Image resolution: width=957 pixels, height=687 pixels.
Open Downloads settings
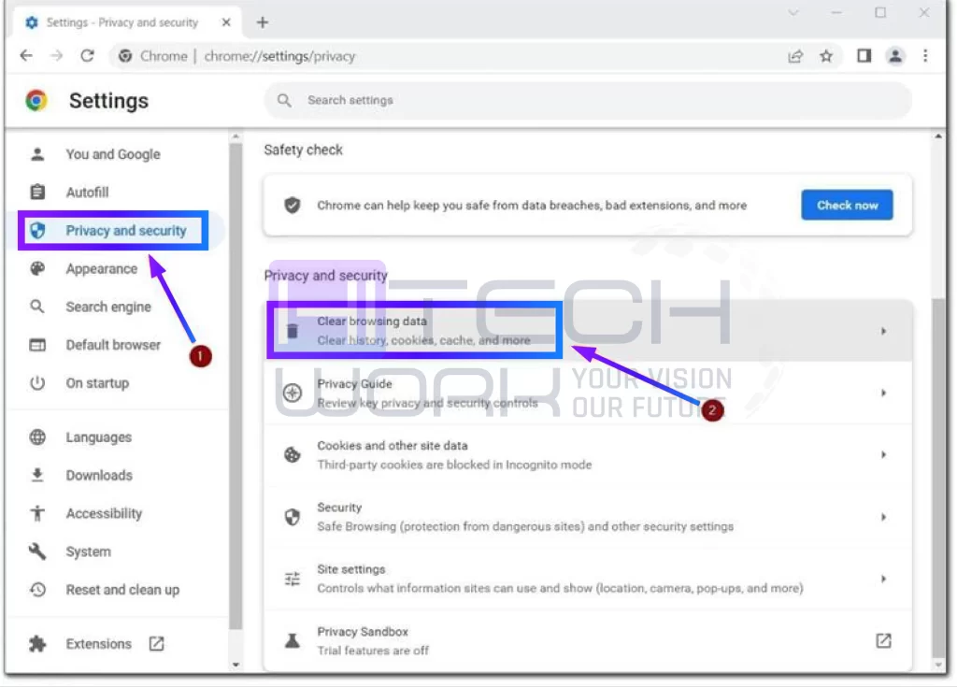pos(99,476)
